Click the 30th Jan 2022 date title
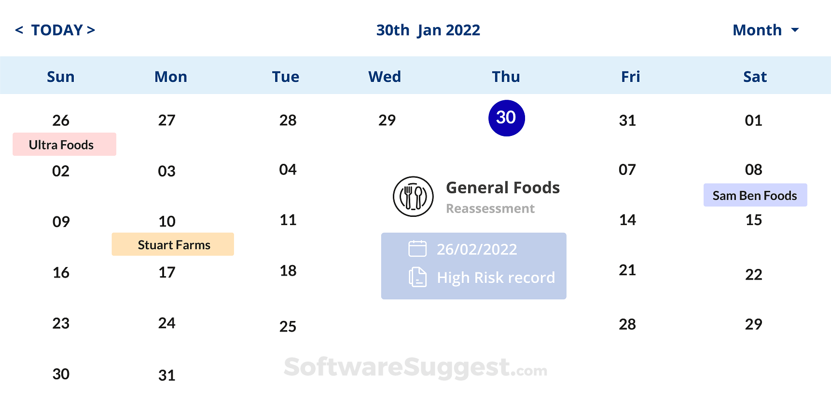Image resolution: width=831 pixels, height=414 pixels. (428, 30)
